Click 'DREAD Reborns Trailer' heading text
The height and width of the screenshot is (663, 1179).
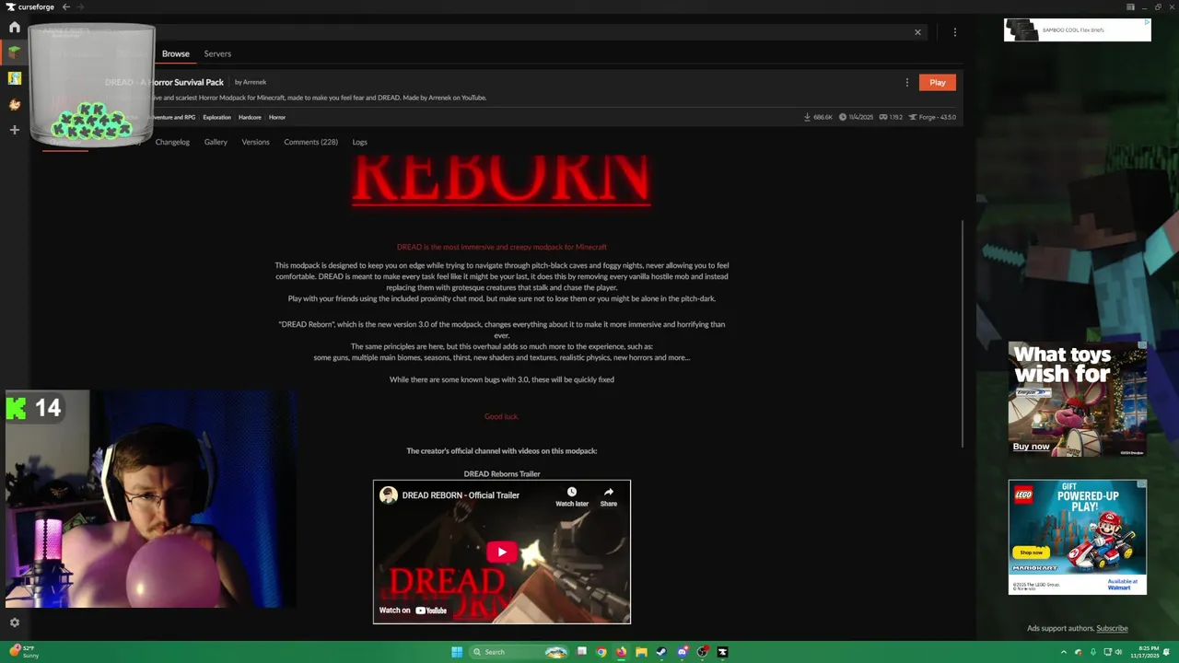point(502,473)
